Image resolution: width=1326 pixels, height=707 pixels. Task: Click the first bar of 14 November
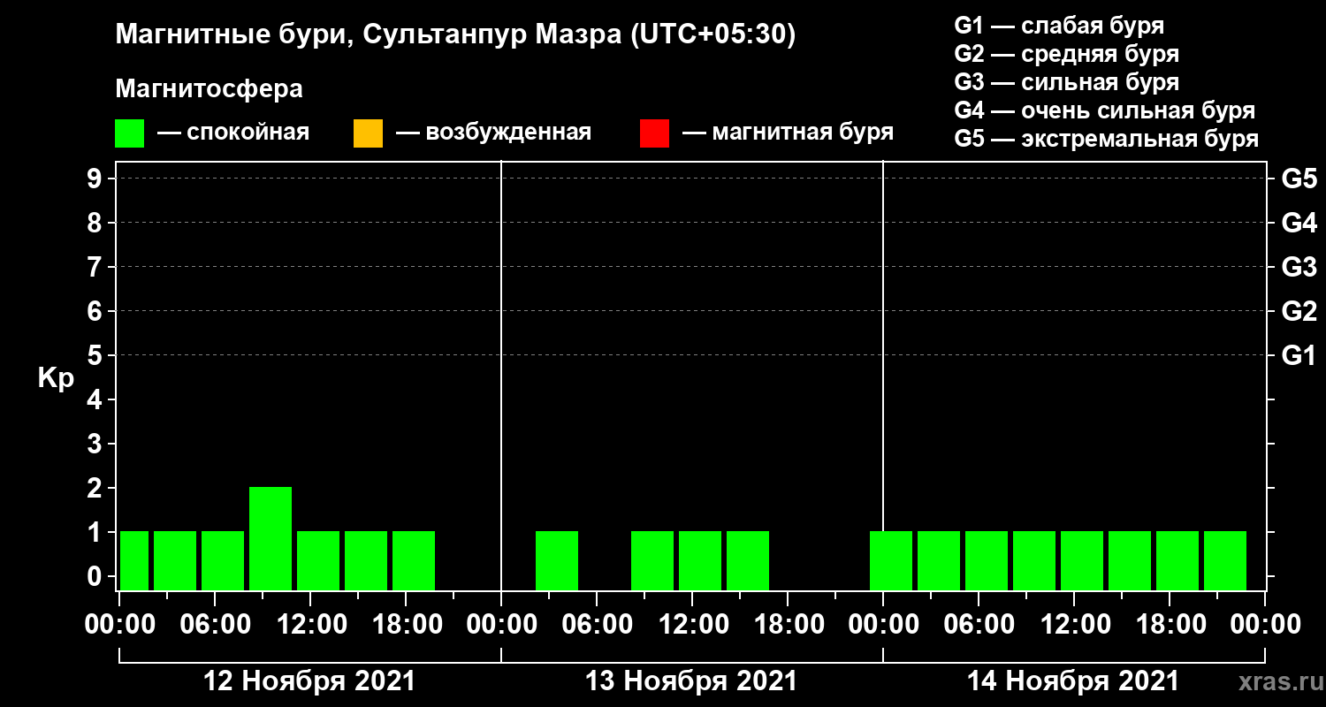coord(891,560)
